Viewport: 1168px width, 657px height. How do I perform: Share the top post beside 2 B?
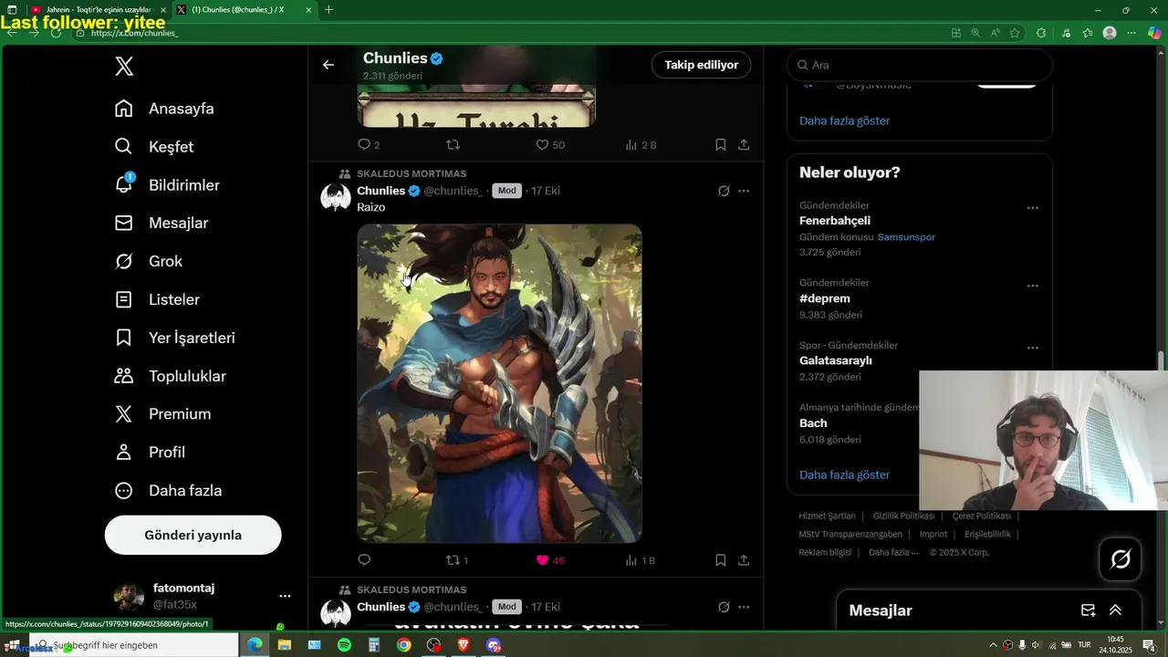744,144
